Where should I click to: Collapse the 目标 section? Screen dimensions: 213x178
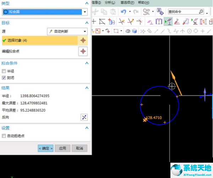pos(87,23)
